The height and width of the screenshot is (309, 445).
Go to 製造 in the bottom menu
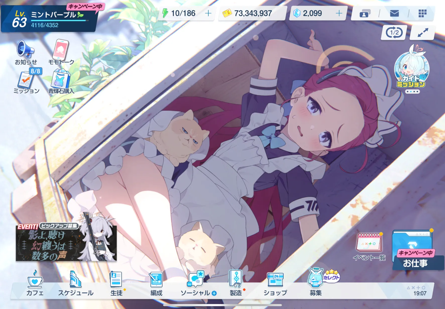[x=236, y=283]
